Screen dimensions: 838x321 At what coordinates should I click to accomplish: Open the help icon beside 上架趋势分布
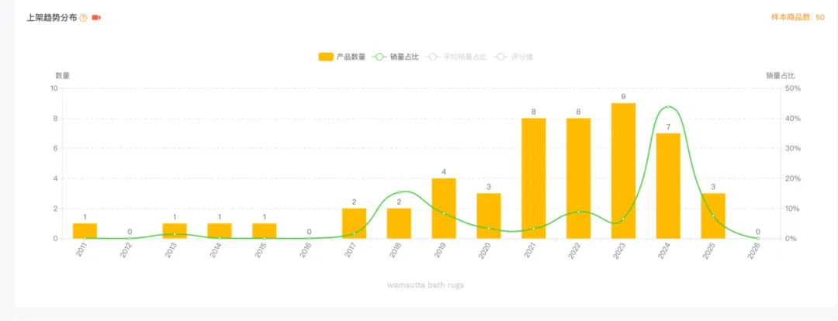coord(83,18)
